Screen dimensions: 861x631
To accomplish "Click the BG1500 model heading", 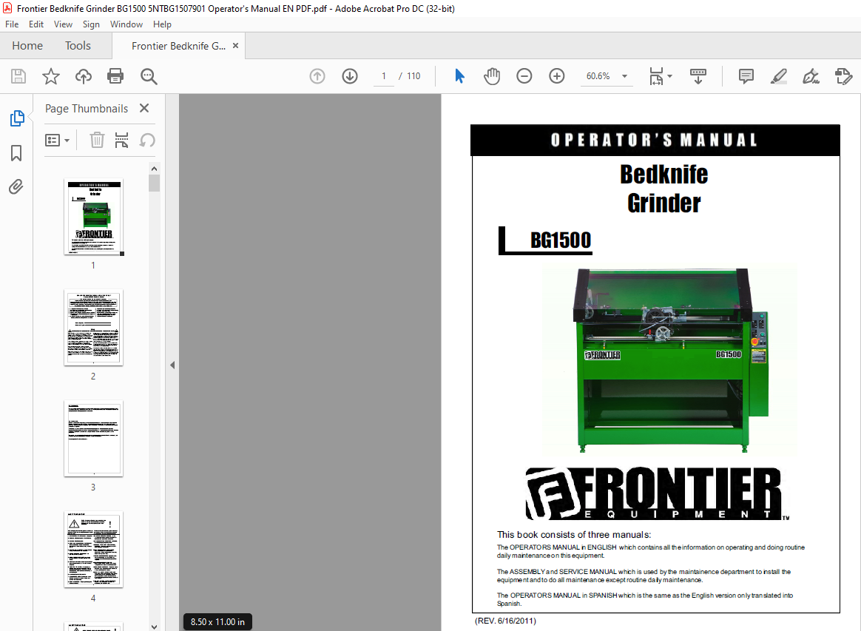I will [x=561, y=240].
